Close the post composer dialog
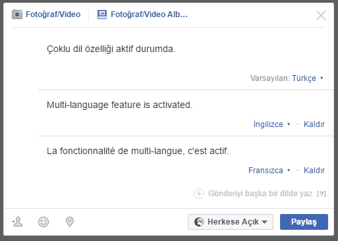This screenshot has height=241, width=338. click(x=321, y=15)
